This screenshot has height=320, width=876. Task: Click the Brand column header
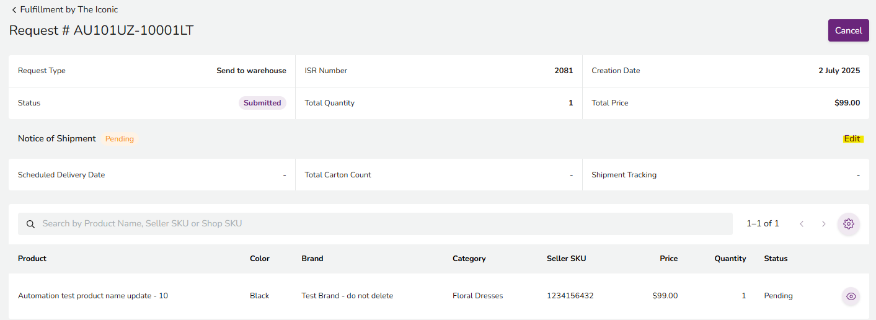312,259
